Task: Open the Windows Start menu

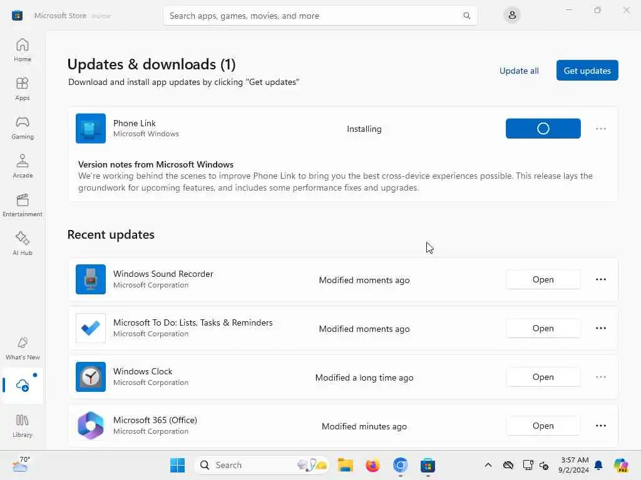Action: click(177, 465)
